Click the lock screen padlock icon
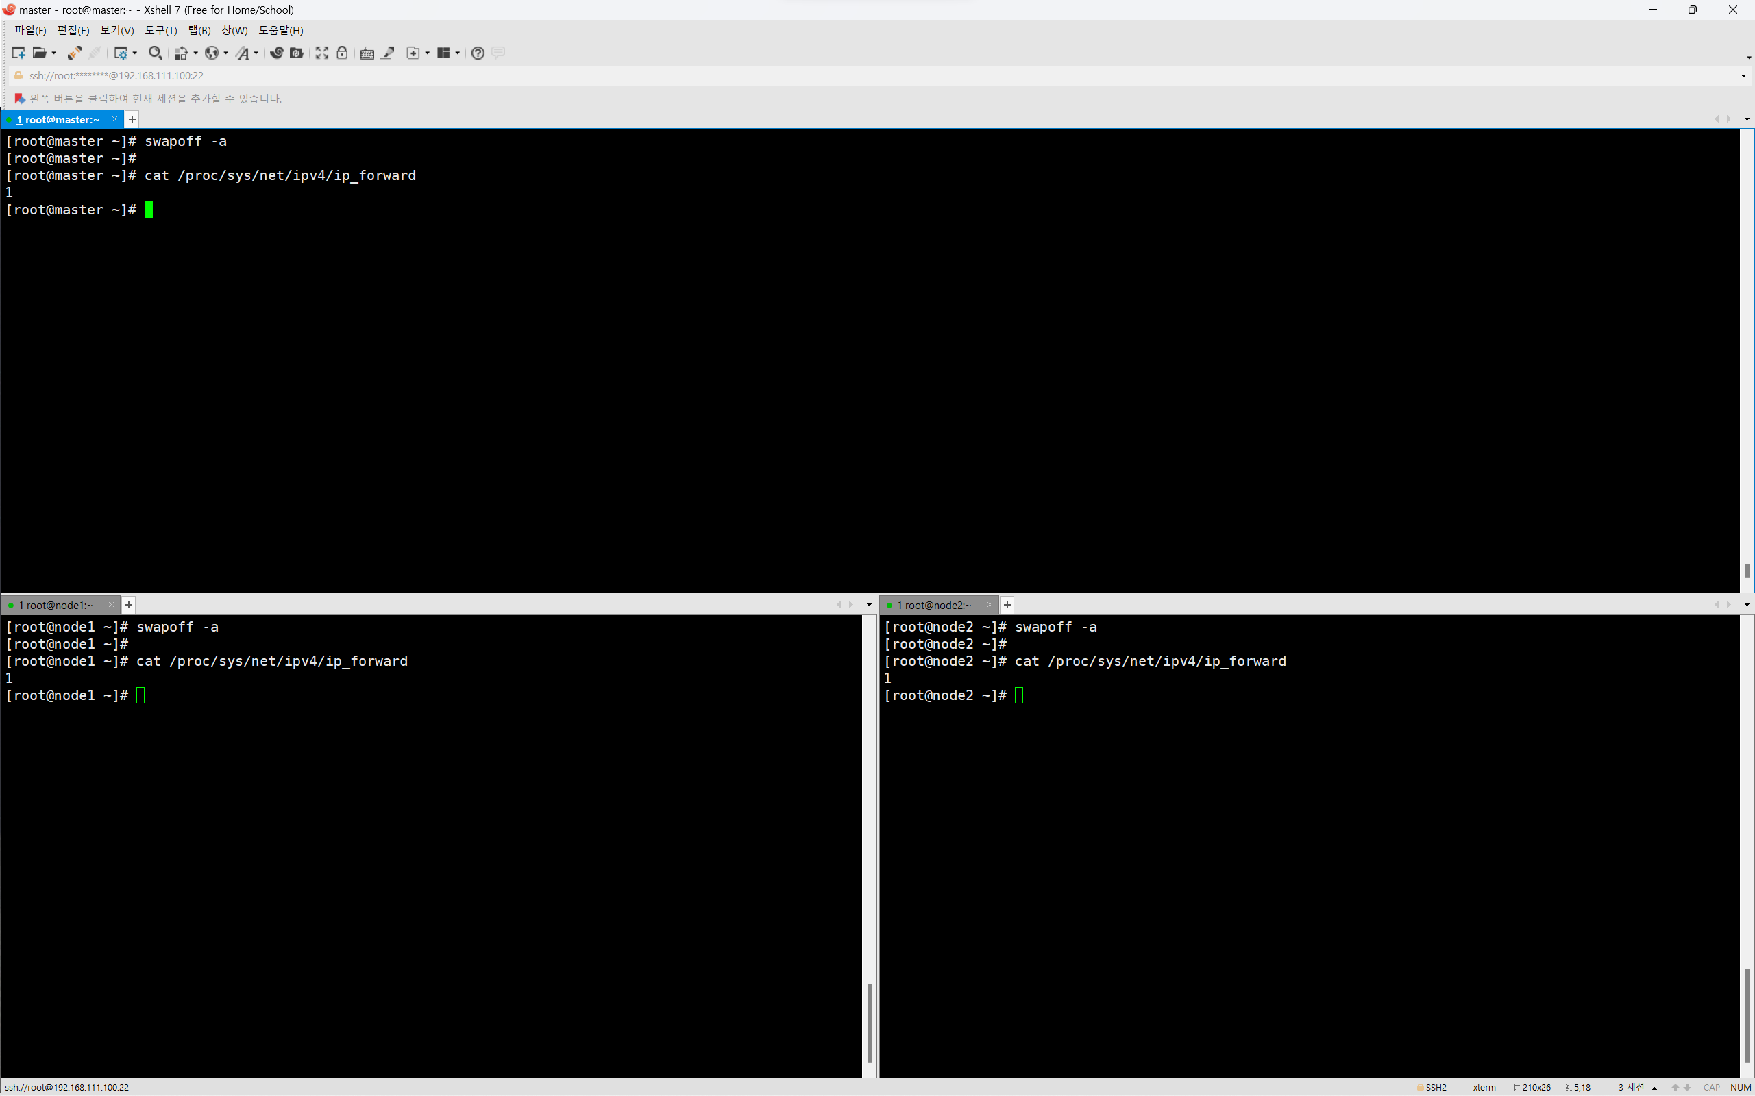 [343, 53]
